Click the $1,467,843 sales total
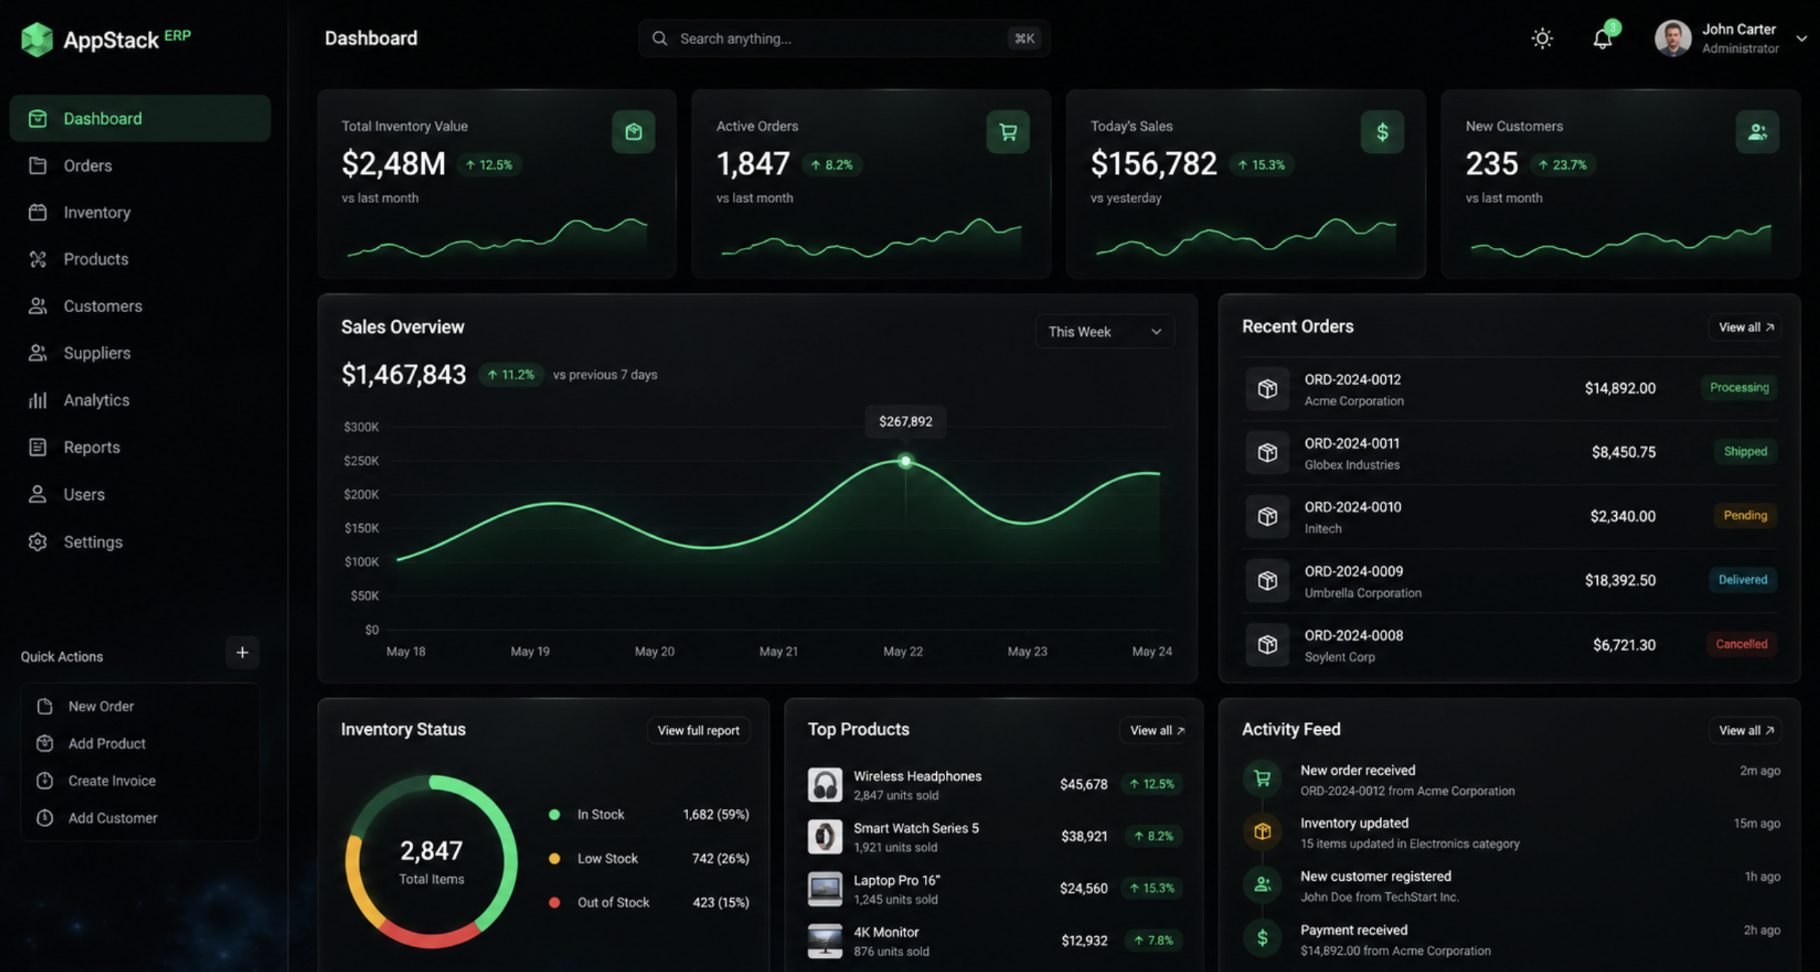The image size is (1820, 972). (x=403, y=374)
